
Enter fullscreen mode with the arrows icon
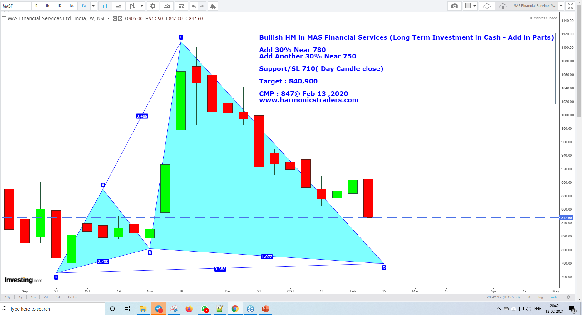click(x=570, y=6)
